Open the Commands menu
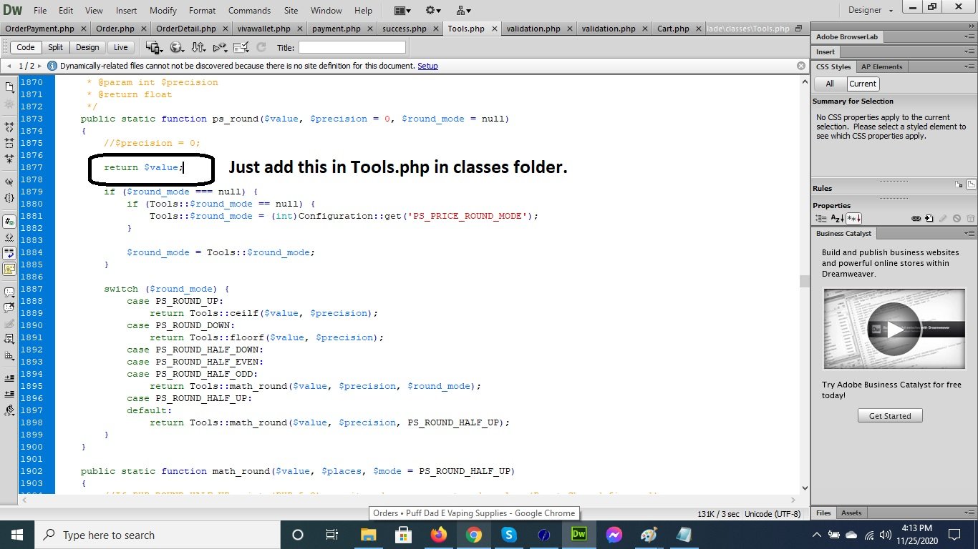Image resolution: width=978 pixels, height=549 pixels. coord(249,11)
